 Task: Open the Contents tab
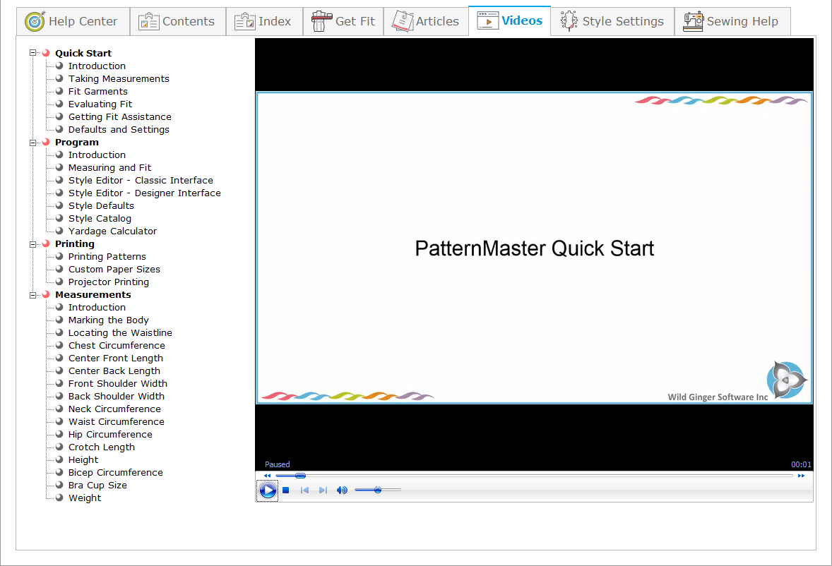click(x=178, y=21)
